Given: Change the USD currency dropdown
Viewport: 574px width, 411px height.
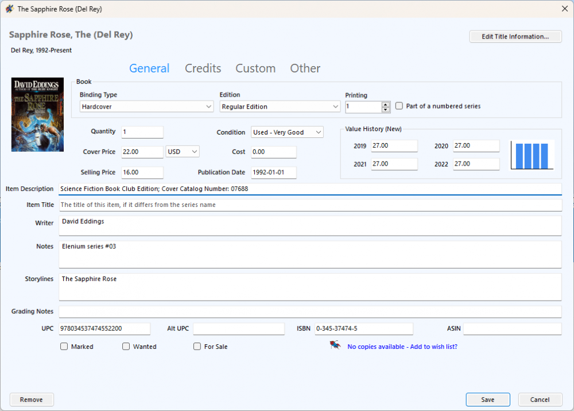Looking at the screenshot, I should click(x=183, y=152).
